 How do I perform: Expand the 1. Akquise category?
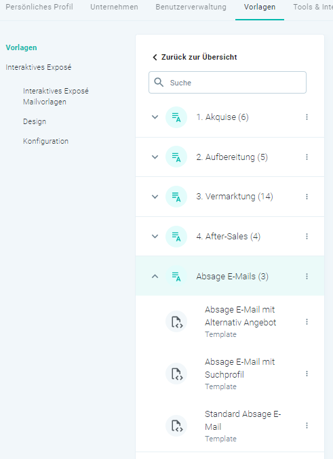[155, 117]
